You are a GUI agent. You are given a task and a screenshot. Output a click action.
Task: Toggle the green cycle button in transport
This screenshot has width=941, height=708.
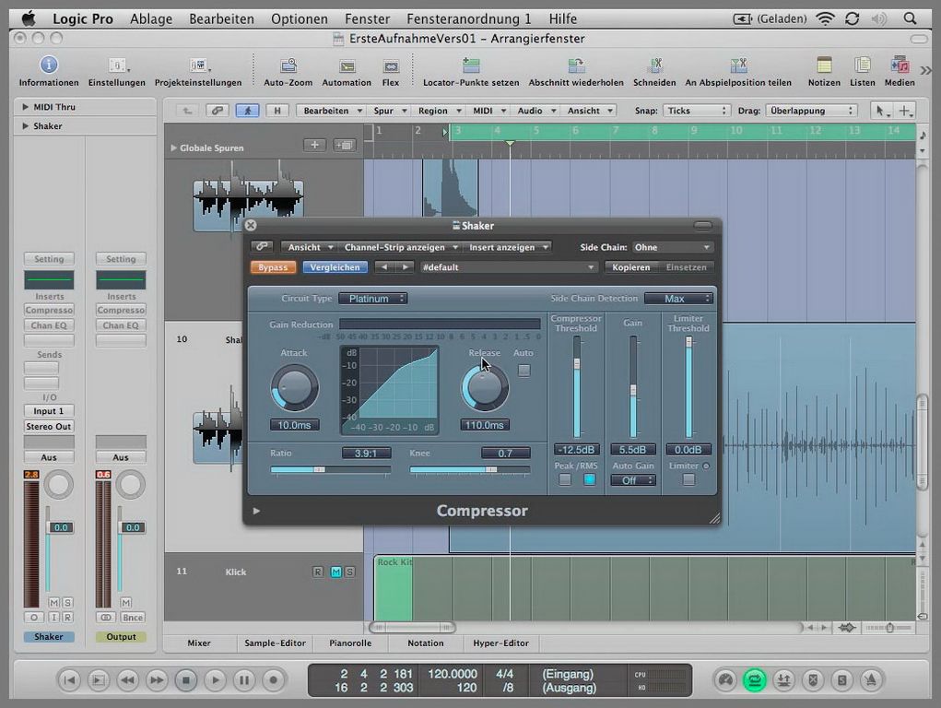pos(754,679)
